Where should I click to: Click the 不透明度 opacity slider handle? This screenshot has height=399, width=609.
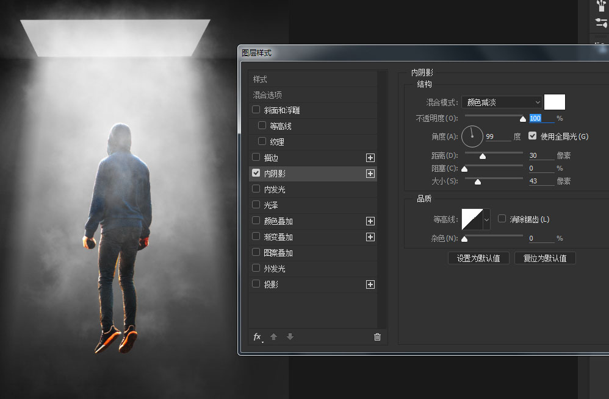pos(523,119)
